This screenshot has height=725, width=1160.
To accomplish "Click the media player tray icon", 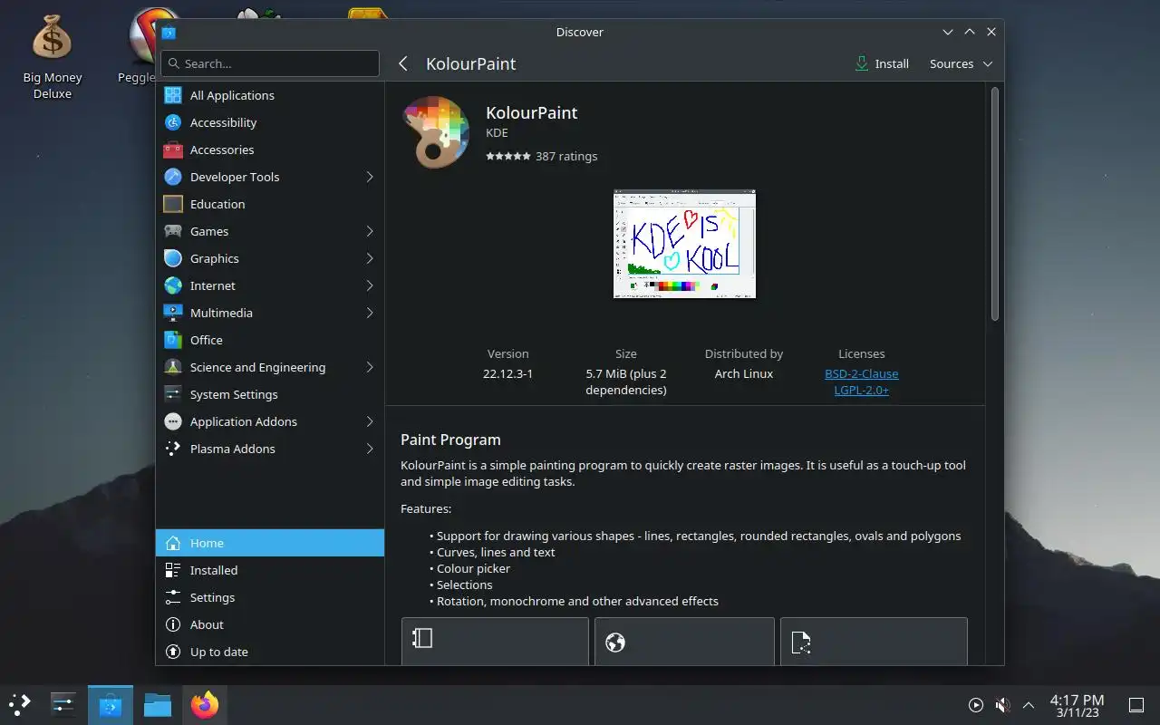I will 976,705.
